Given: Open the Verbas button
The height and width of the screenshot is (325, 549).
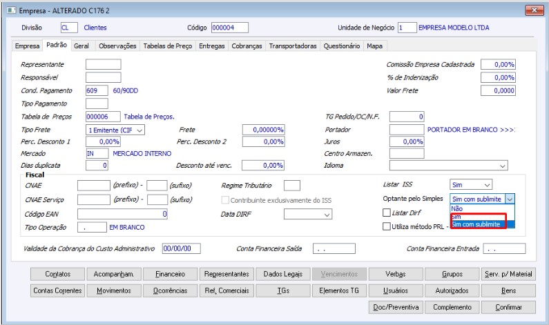Looking at the screenshot, I should point(396,274).
